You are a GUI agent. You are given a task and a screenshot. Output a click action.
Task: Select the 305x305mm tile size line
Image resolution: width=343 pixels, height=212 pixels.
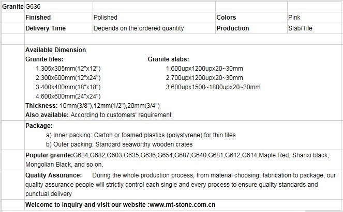[x=68, y=69]
